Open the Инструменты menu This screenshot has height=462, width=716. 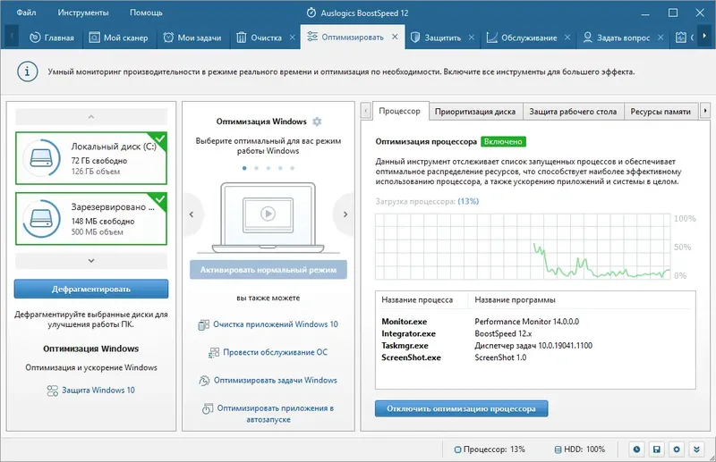pyautogui.click(x=83, y=13)
